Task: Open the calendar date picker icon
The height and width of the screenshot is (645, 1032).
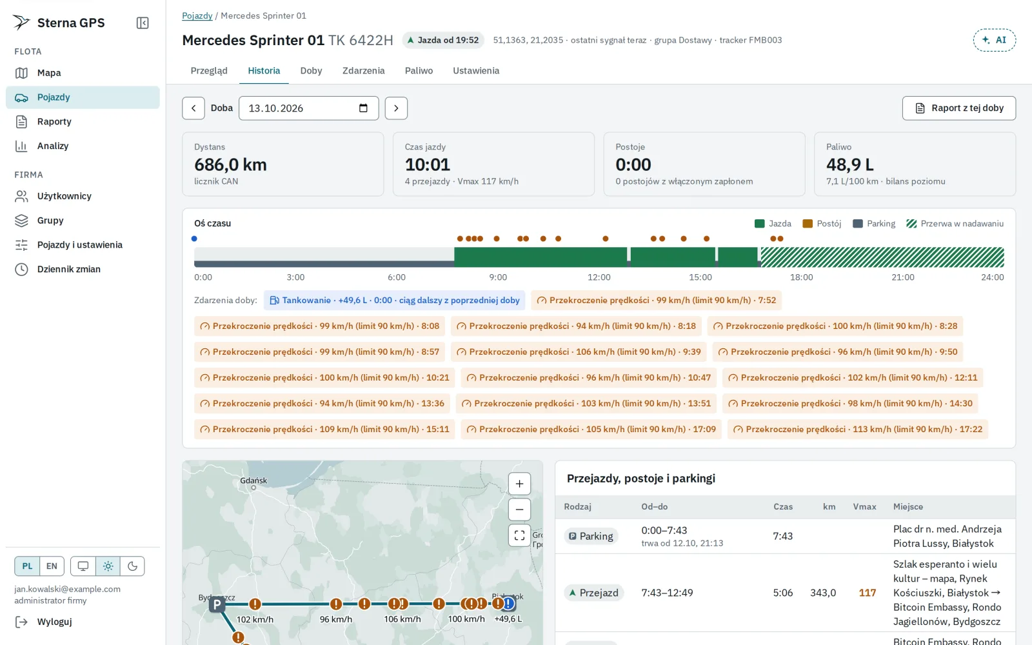Action: (x=363, y=108)
